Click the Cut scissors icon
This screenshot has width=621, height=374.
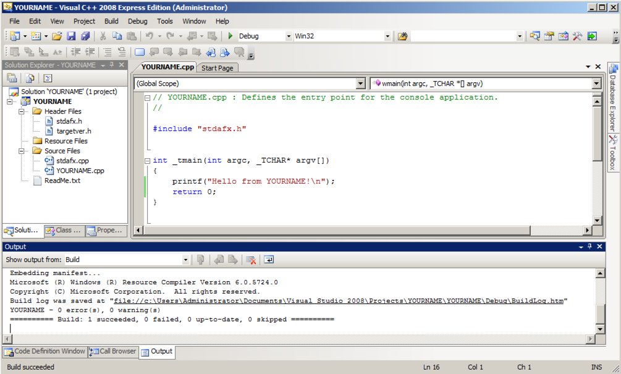pos(103,36)
